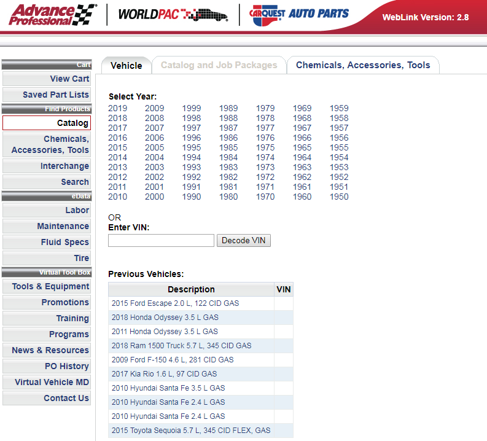Select year 2000

point(154,197)
